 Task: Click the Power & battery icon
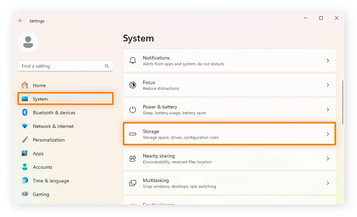coord(133,110)
